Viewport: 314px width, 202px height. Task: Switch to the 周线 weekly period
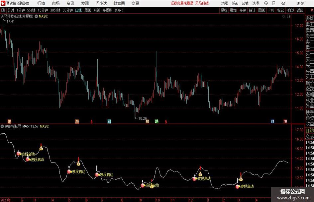point(88,10)
